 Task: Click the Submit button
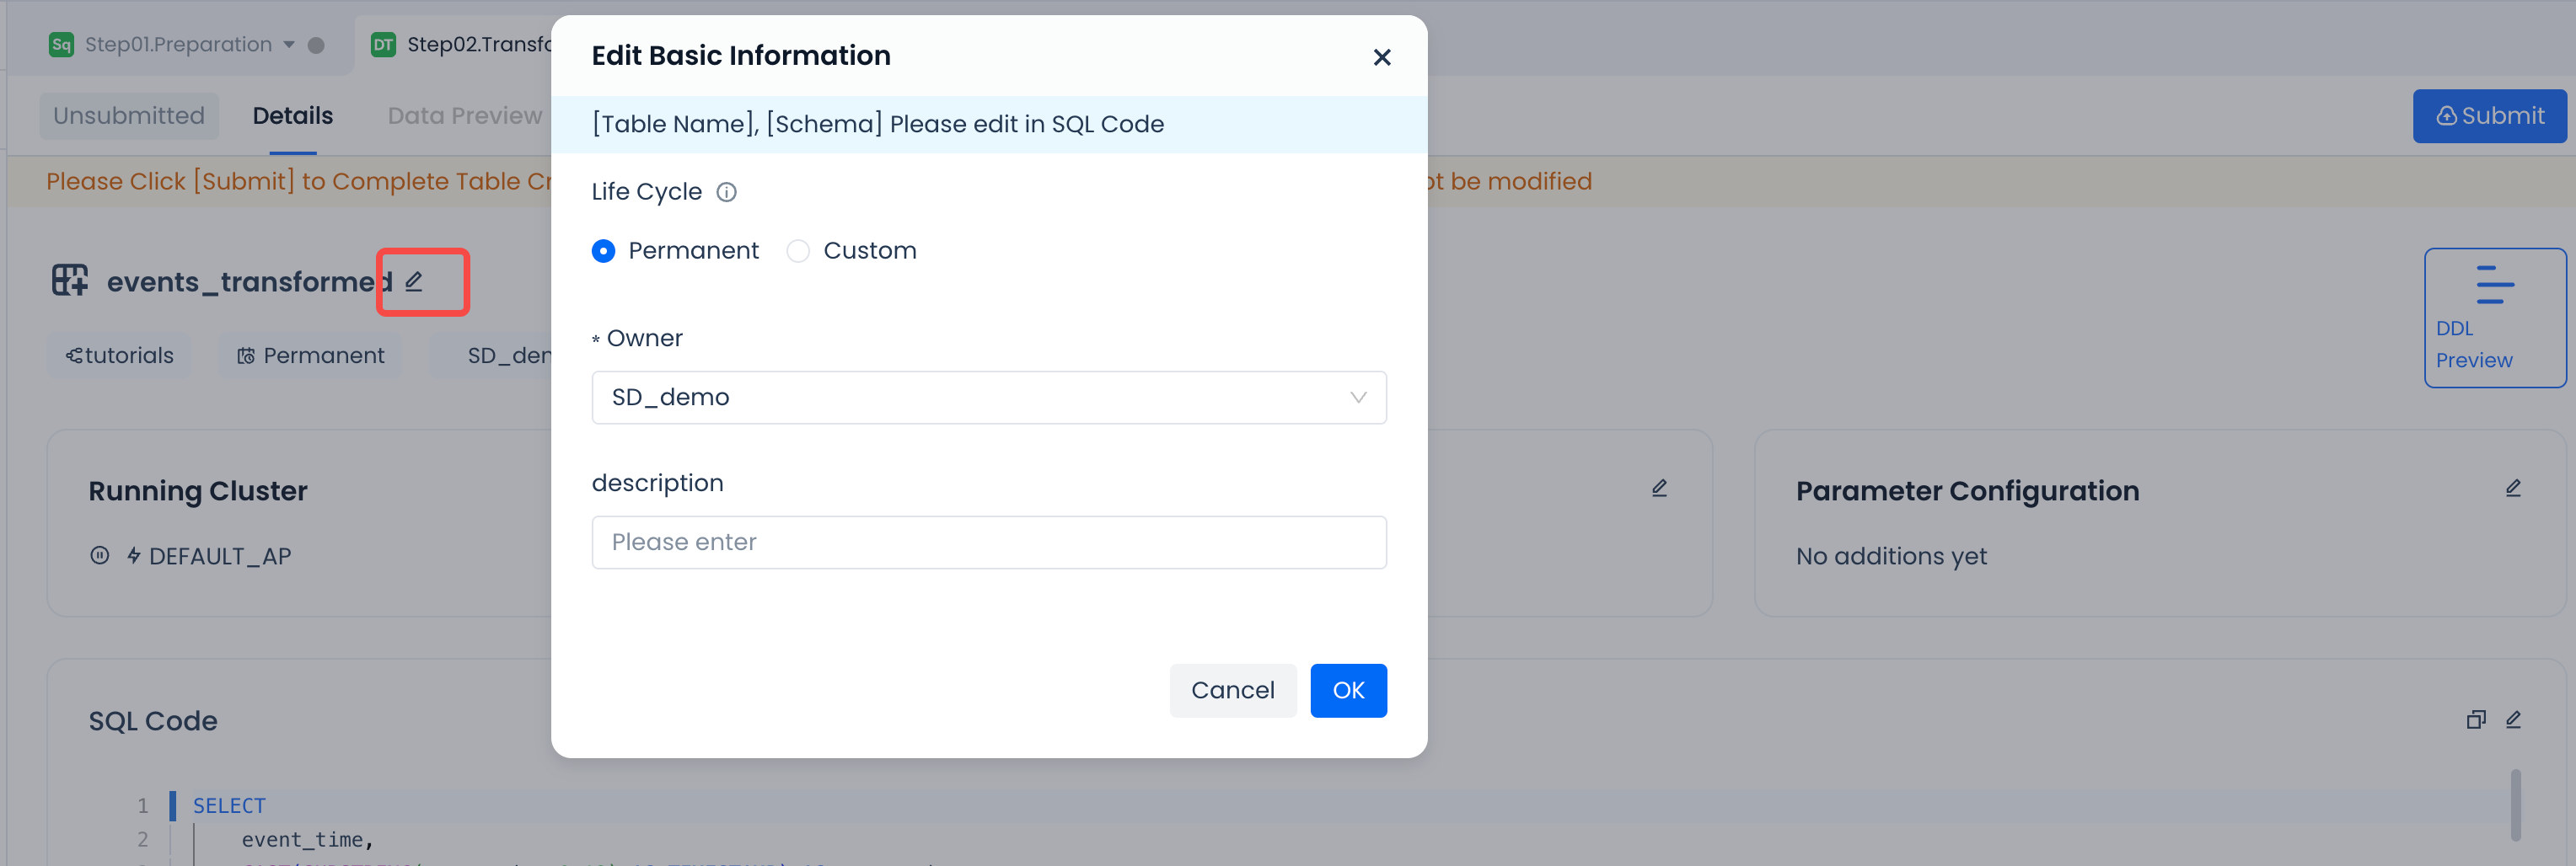point(2489,116)
